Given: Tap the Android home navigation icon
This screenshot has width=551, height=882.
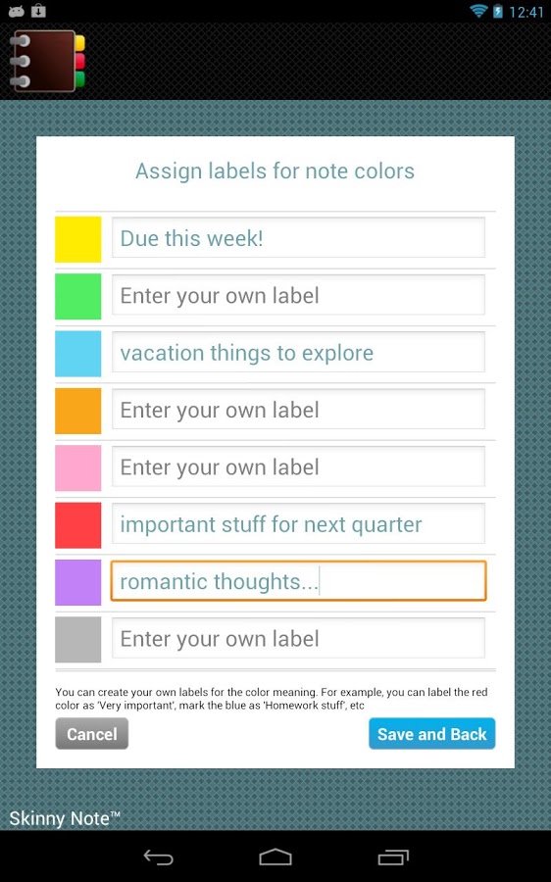Looking at the screenshot, I should click(275, 857).
